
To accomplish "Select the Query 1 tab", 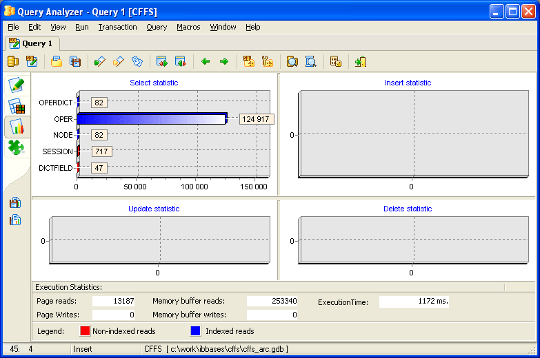I will [x=31, y=43].
